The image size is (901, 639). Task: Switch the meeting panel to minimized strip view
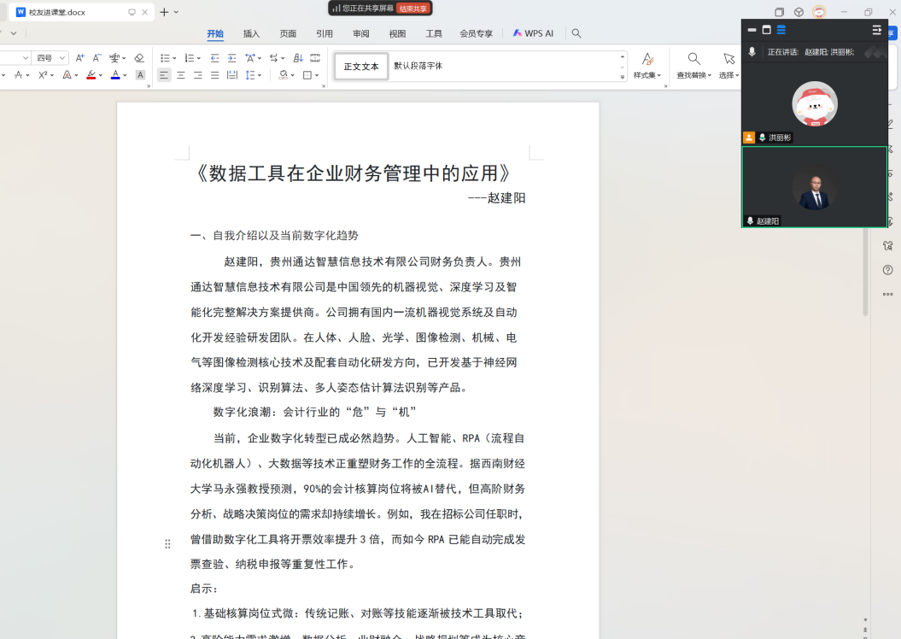point(752,30)
